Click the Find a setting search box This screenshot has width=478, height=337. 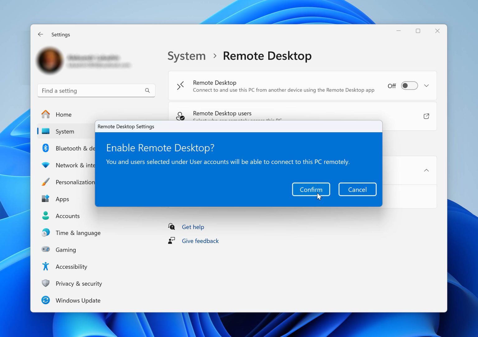click(x=96, y=91)
